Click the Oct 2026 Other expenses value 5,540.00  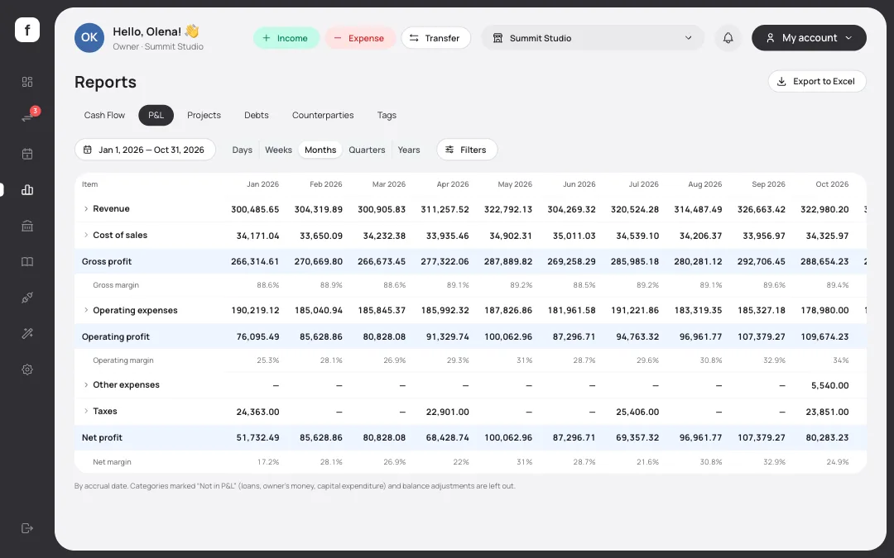click(x=829, y=385)
